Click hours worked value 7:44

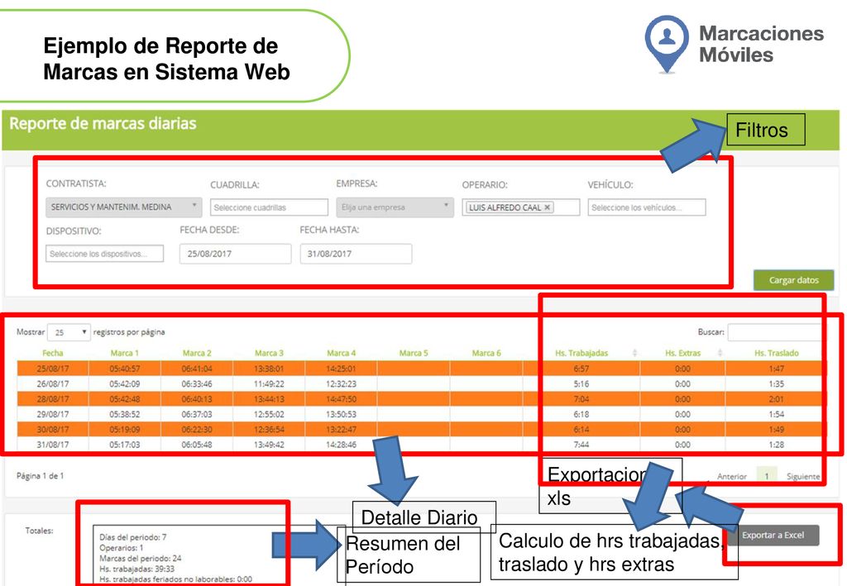(x=581, y=445)
